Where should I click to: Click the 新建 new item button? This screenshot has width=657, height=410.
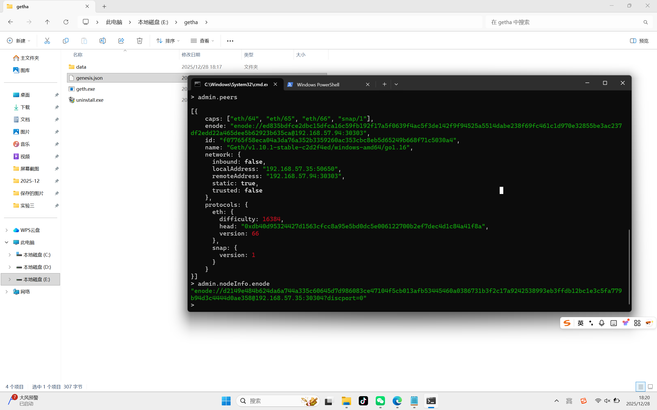(x=18, y=41)
